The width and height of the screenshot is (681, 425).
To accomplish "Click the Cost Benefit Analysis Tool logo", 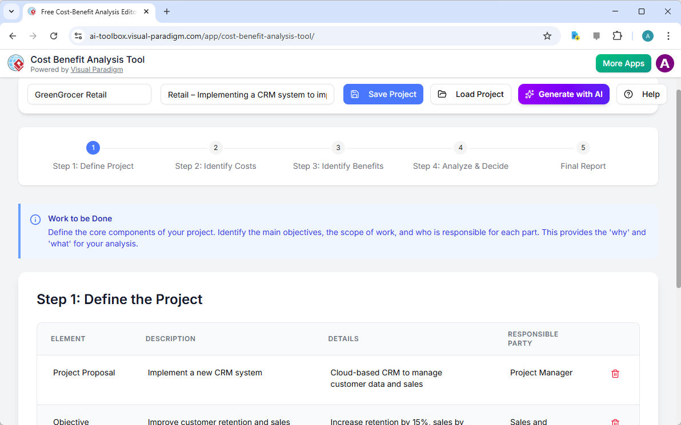I will [x=15, y=63].
